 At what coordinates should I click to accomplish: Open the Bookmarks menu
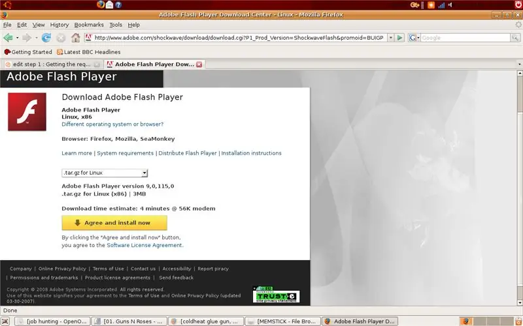point(89,25)
